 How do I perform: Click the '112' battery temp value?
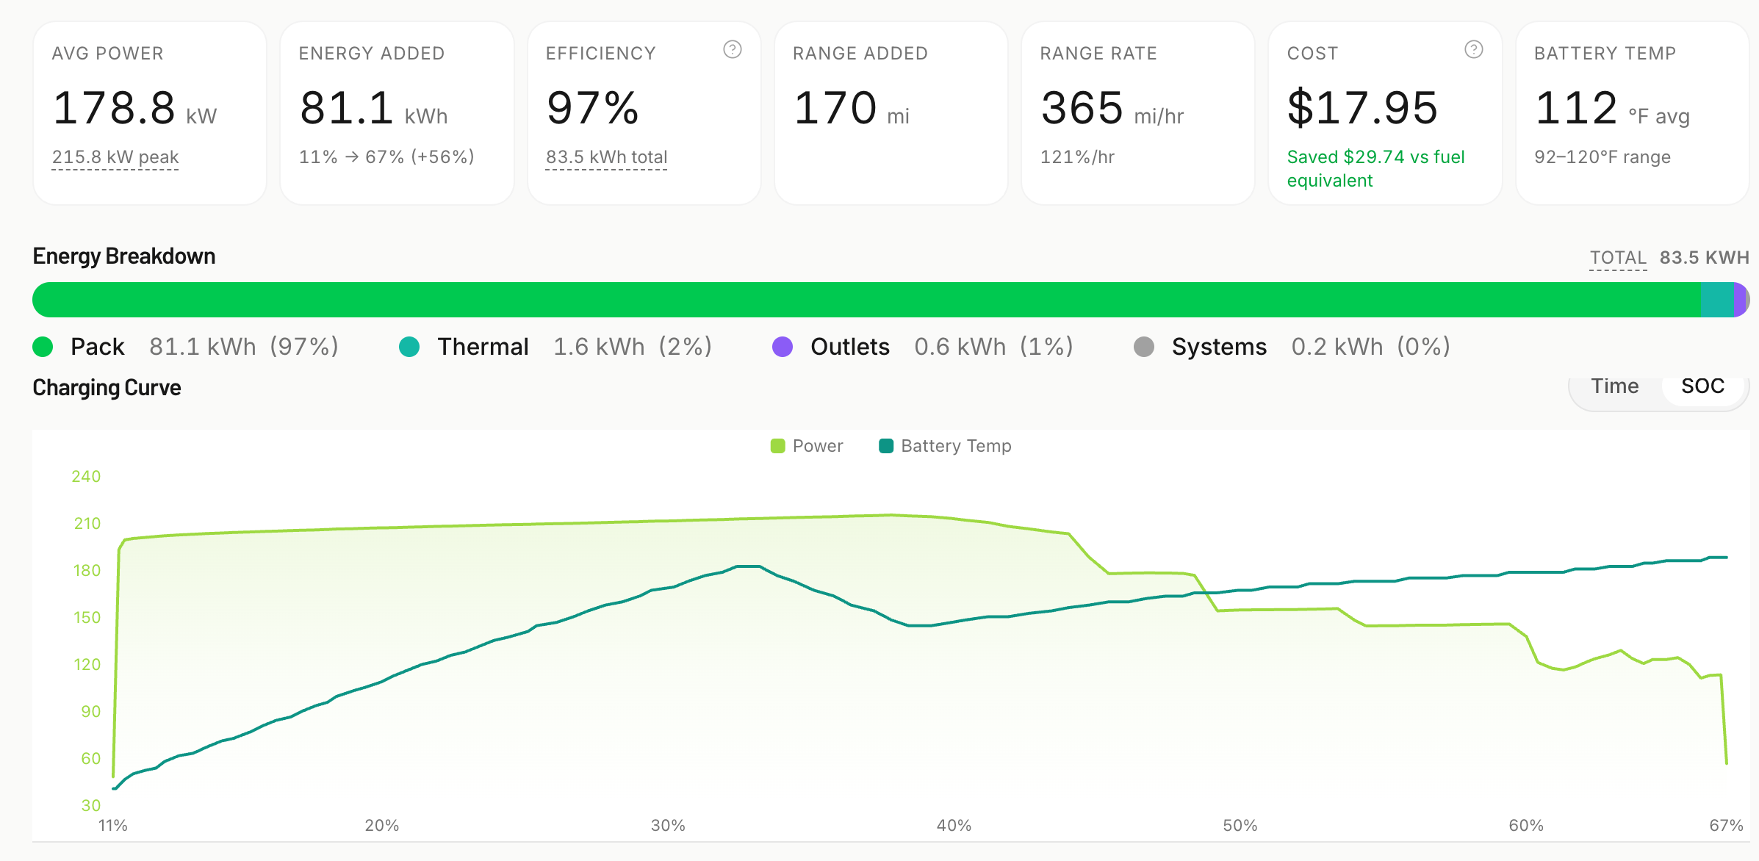tap(1576, 108)
